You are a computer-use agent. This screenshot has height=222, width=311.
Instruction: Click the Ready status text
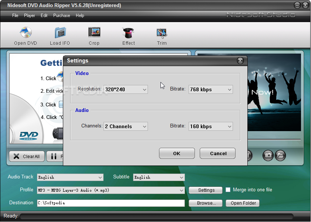point(11,216)
